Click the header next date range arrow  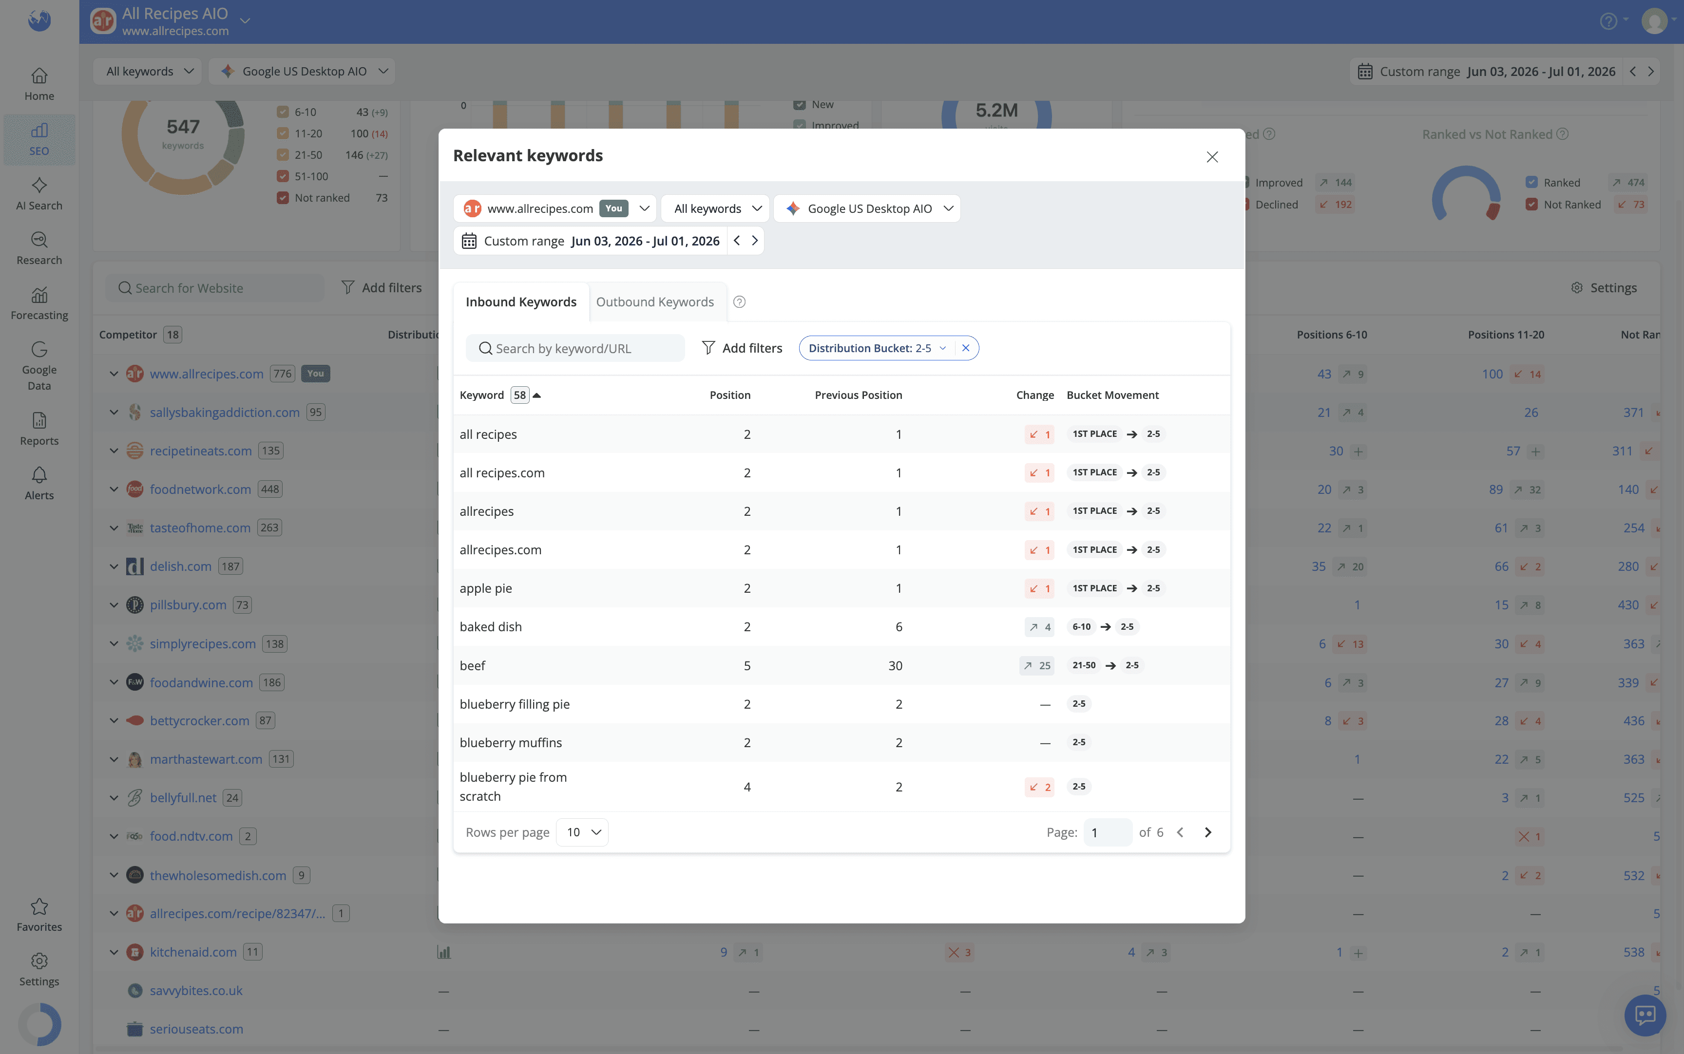[1650, 71]
